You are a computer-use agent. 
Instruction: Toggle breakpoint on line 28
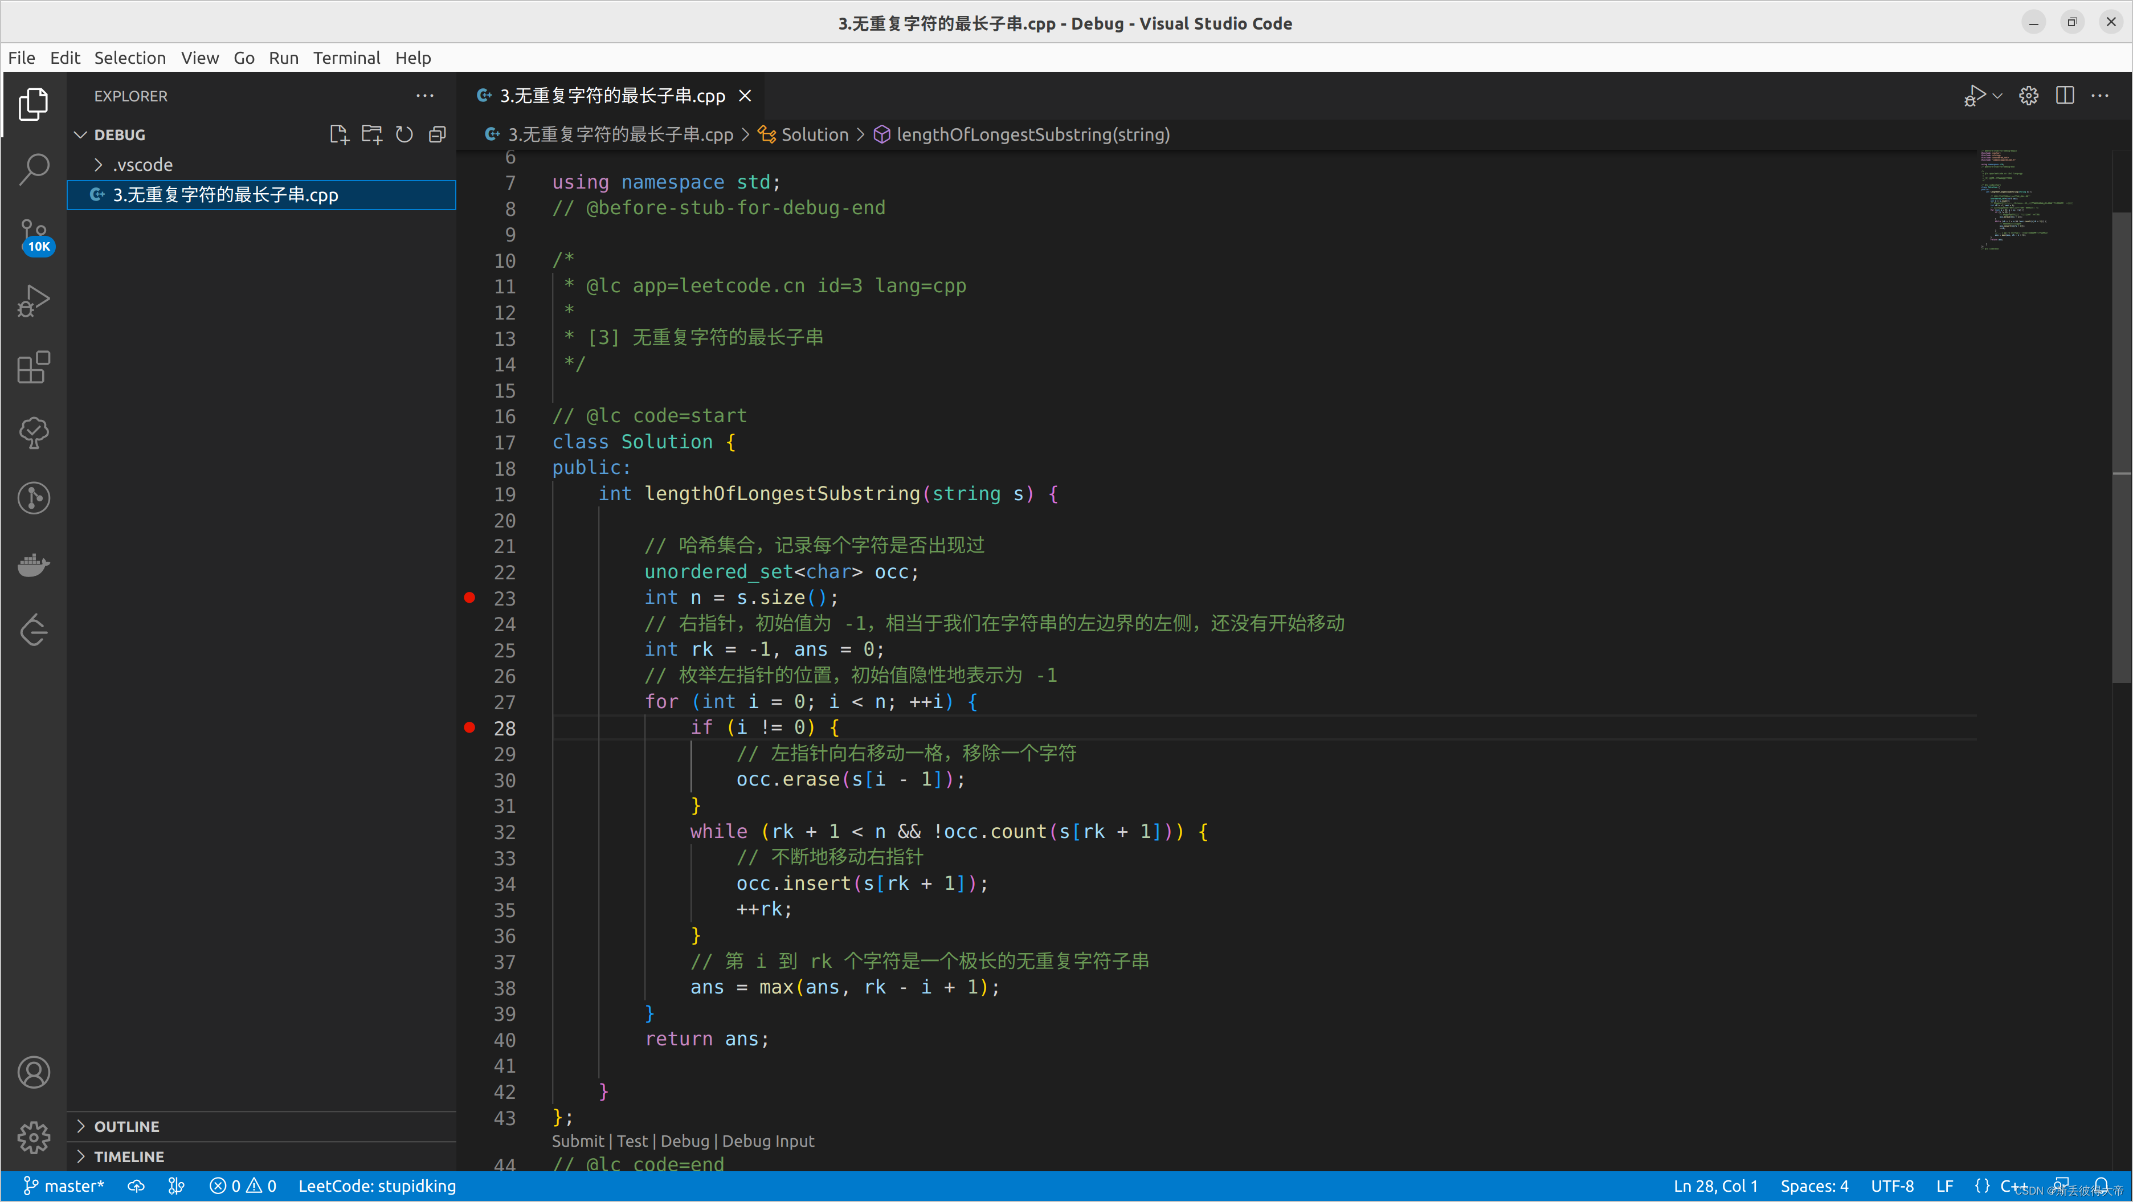pos(469,727)
